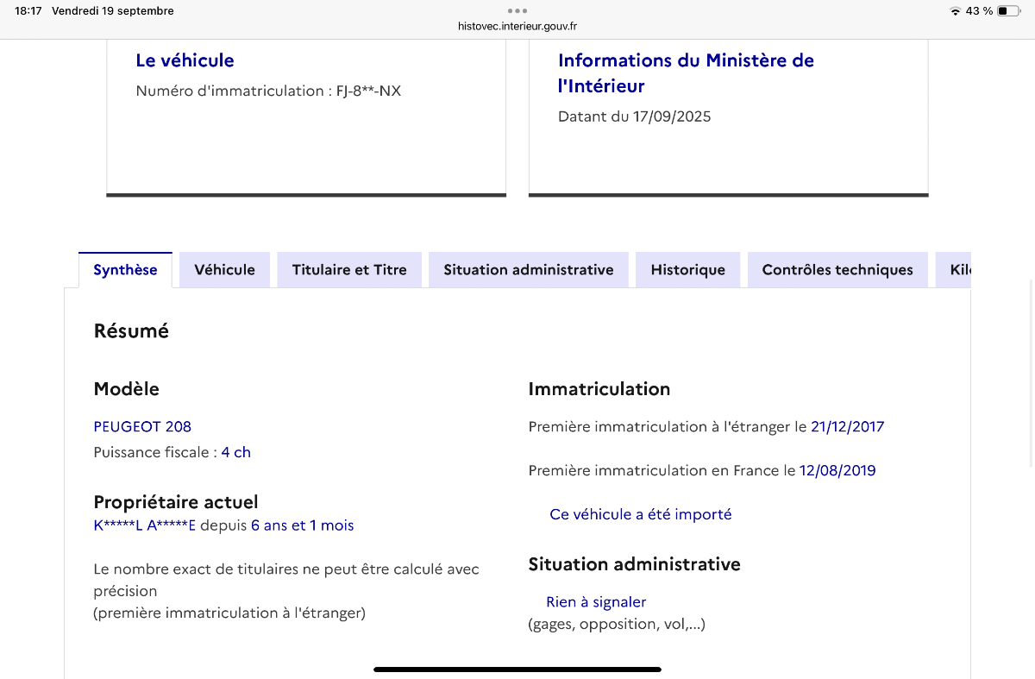
Task: Select the Situation administrative tab
Action: pyautogui.click(x=529, y=270)
